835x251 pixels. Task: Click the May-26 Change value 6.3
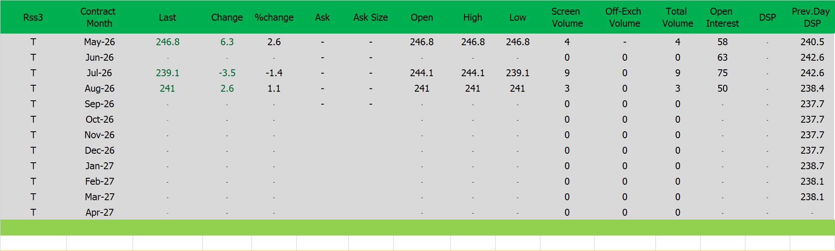(x=227, y=42)
